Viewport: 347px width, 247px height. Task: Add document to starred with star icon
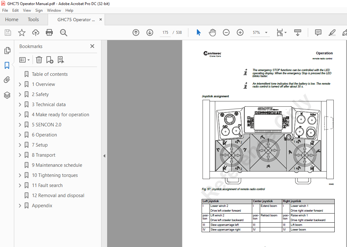coord(22,33)
